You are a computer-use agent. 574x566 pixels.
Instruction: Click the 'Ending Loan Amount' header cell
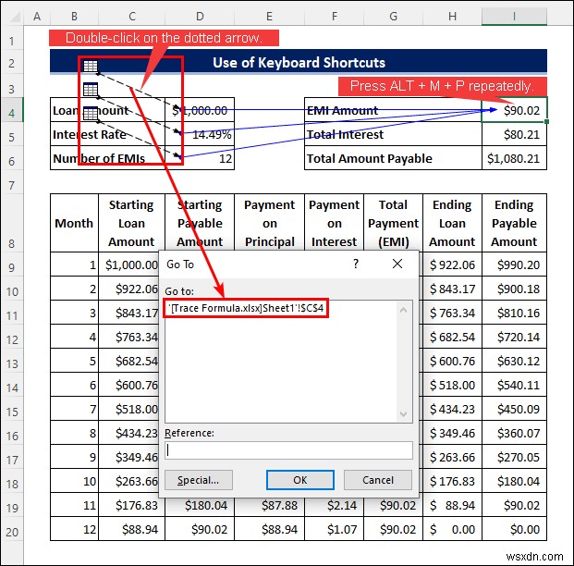pyautogui.click(x=453, y=223)
